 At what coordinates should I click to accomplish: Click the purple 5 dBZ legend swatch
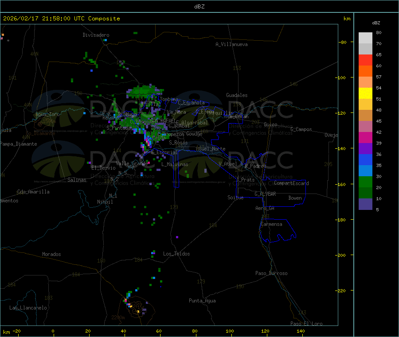(365, 204)
